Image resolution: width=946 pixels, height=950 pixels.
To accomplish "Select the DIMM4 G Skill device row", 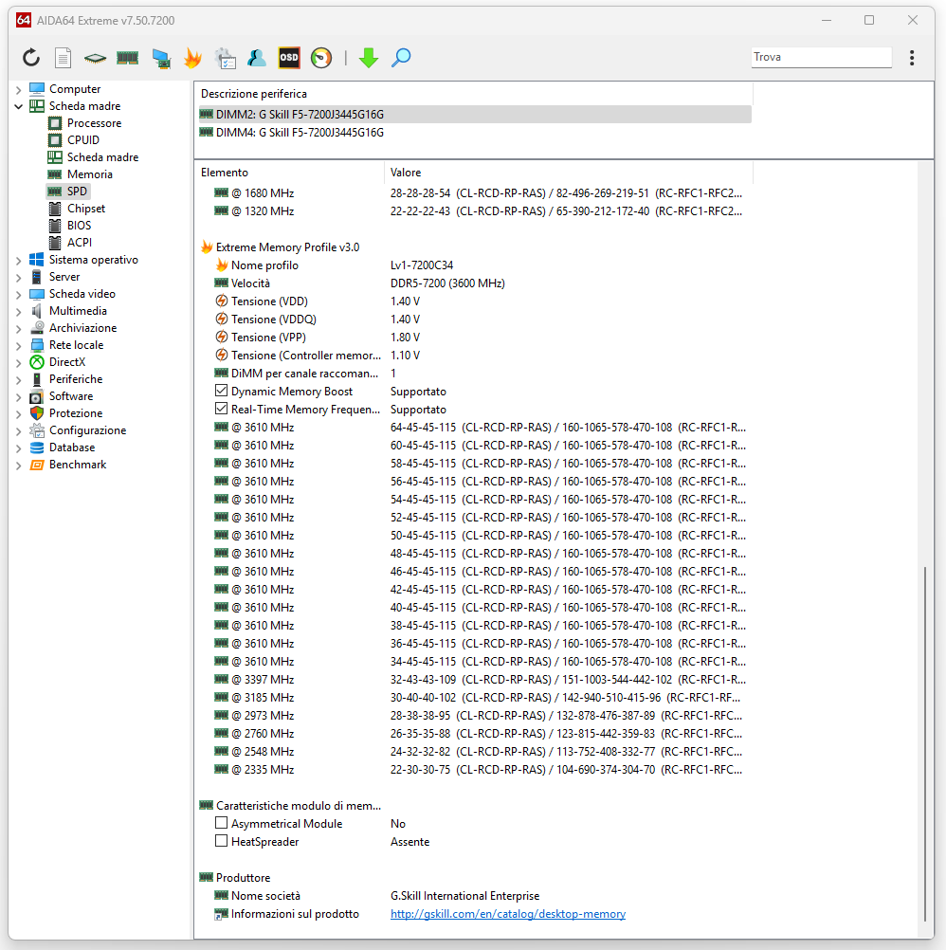I will [x=475, y=133].
